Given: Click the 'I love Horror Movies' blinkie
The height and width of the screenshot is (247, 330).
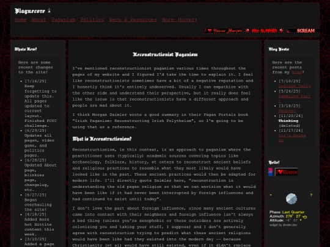Looking at the screenshot, I should (x=222, y=30).
